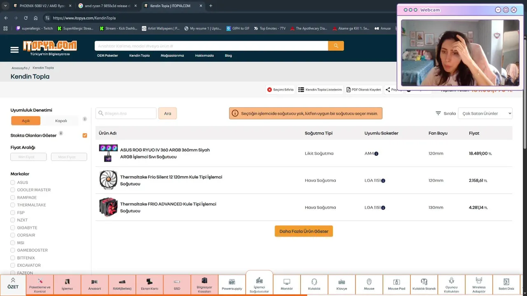Open the Blog menu item
The width and height of the screenshot is (527, 296).
click(x=229, y=55)
